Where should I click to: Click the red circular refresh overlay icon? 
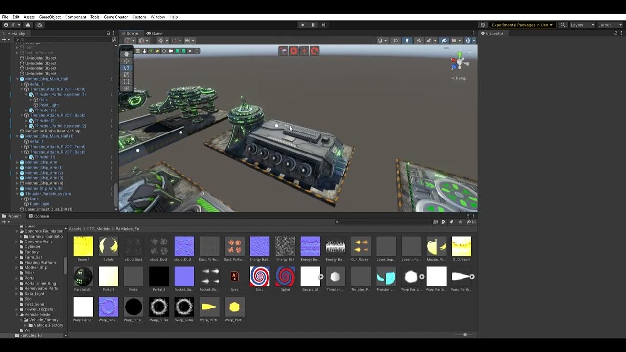pyautogui.click(x=314, y=51)
